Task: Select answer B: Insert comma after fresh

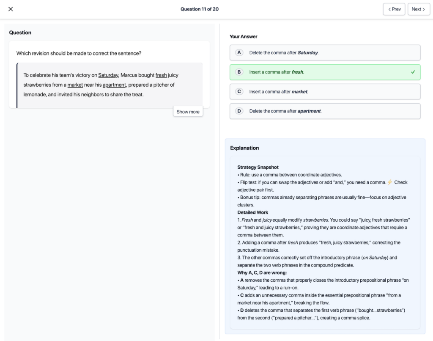Action: pos(325,72)
